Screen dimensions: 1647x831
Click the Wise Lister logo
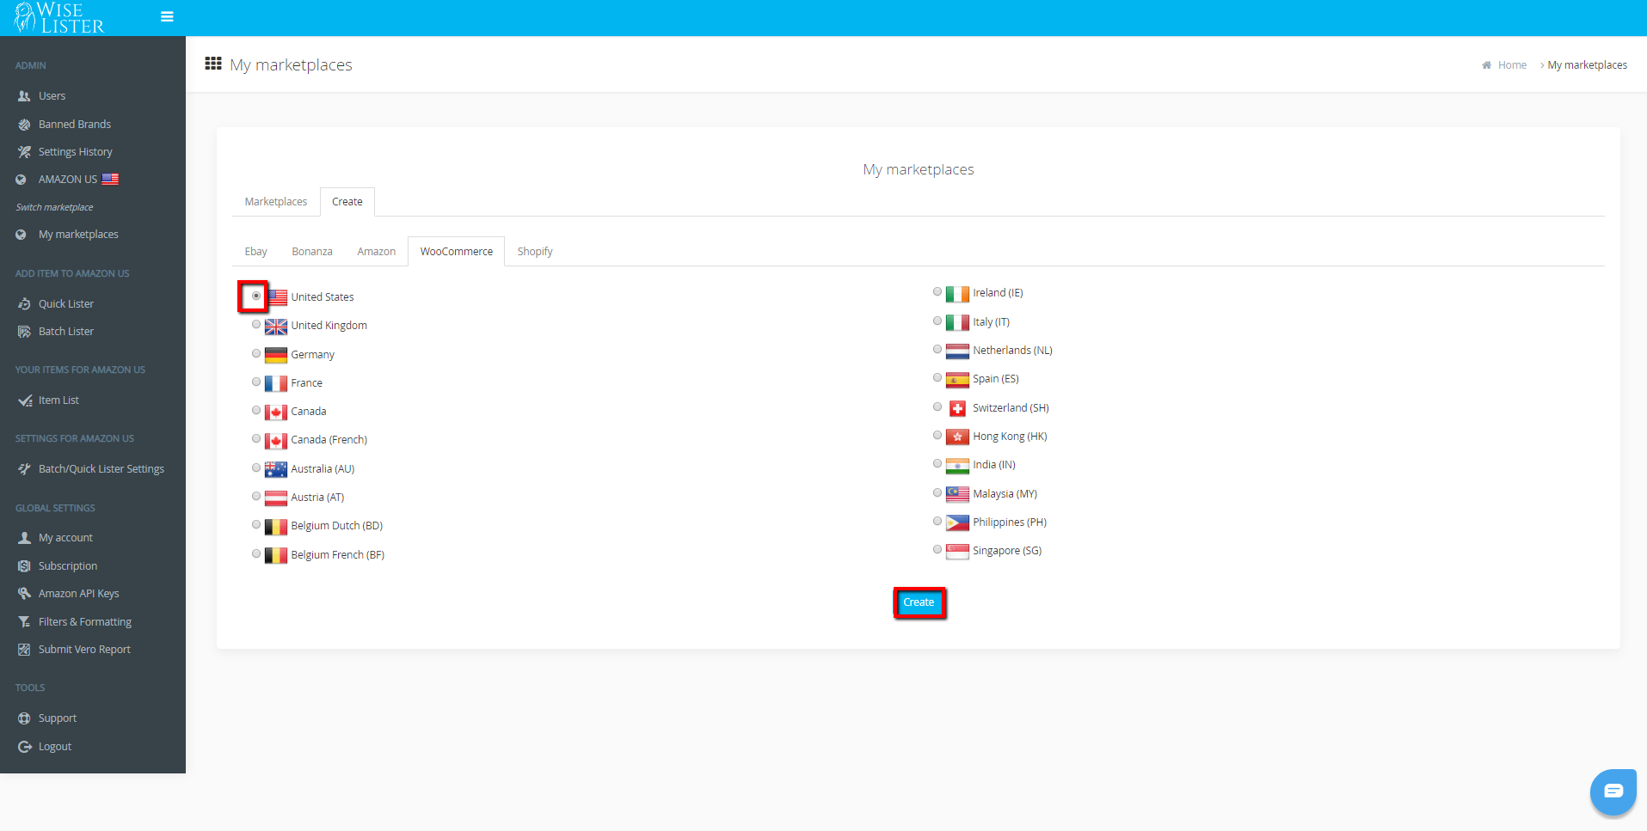pyautogui.click(x=59, y=17)
